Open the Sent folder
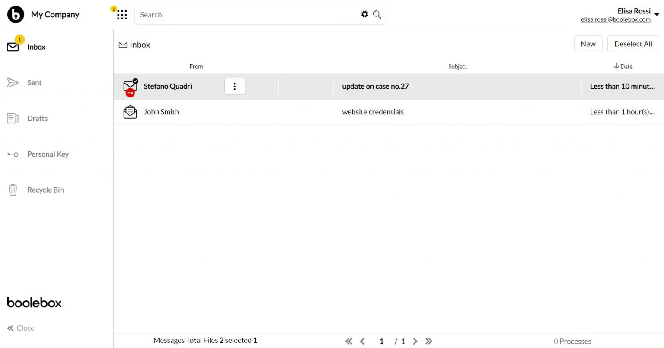664x348 pixels. [x=35, y=83]
